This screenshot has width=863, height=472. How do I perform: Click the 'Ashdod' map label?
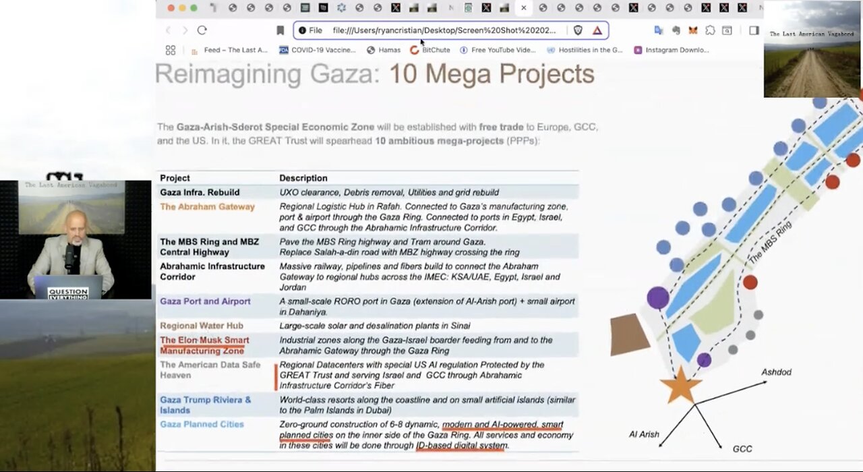(776, 372)
